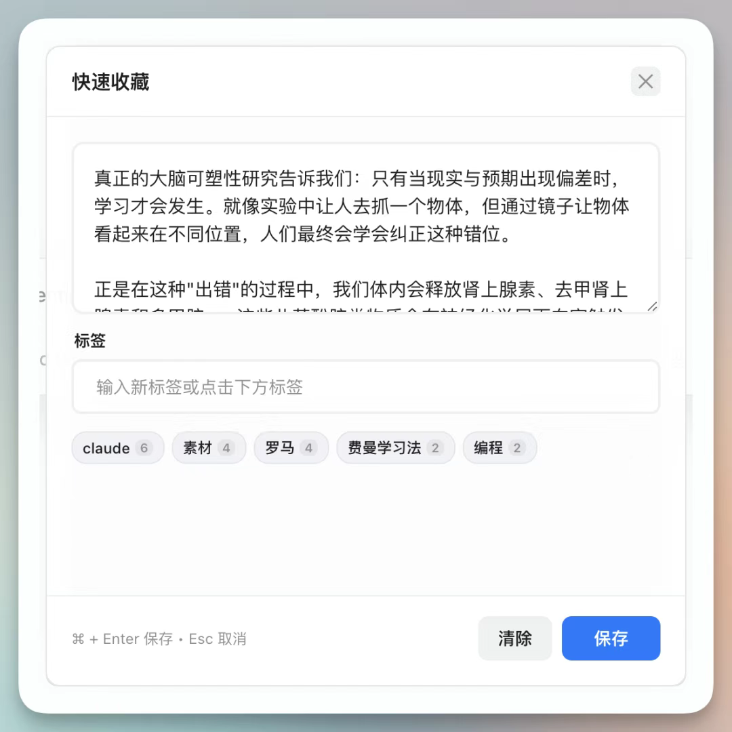Image resolution: width=732 pixels, height=732 pixels.
Task: Select the 素材 tag chip
Action: (x=209, y=448)
